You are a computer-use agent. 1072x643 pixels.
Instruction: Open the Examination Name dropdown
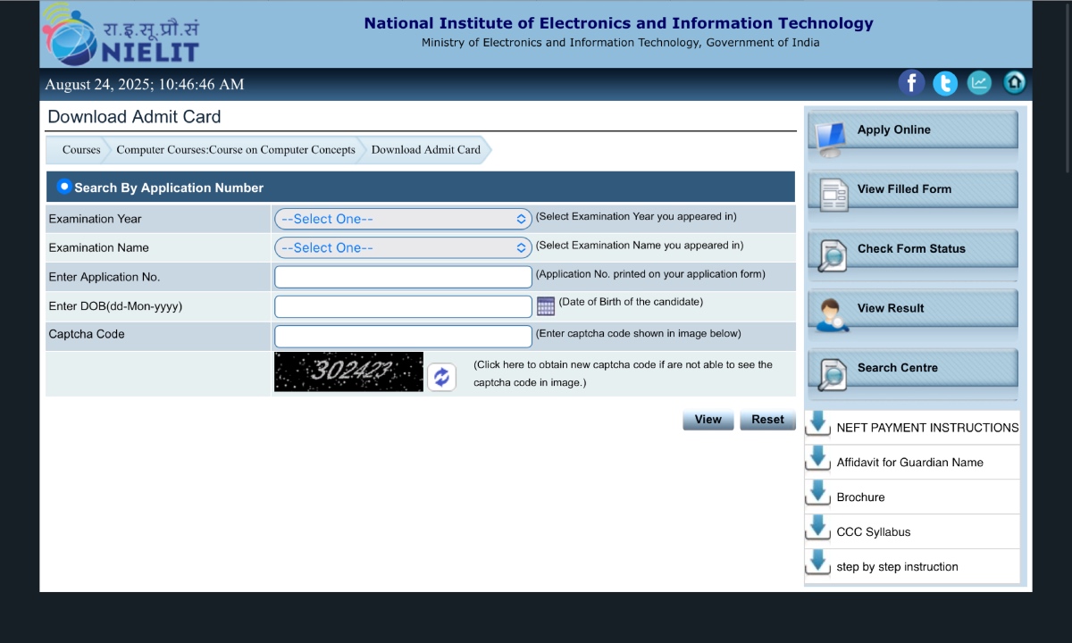tap(403, 247)
